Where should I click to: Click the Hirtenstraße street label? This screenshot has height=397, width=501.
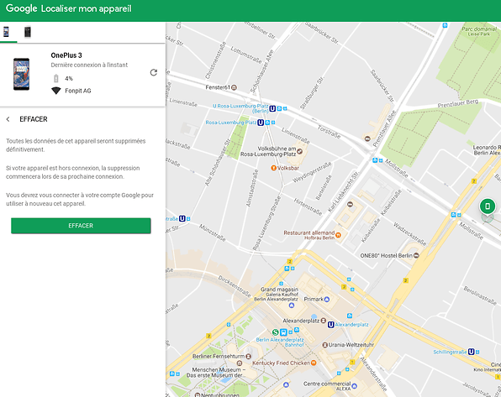308,206
